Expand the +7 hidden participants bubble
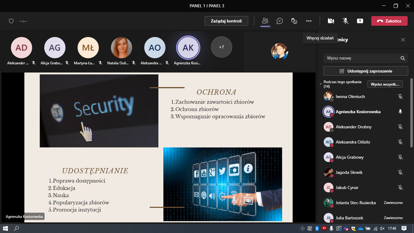This screenshot has height=233, width=414. (221, 47)
